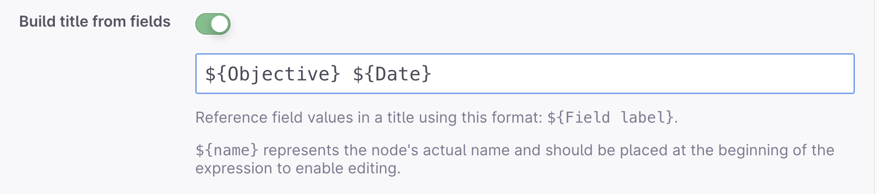
Task: Click the ${name} code in helper text
Action: tap(227, 150)
